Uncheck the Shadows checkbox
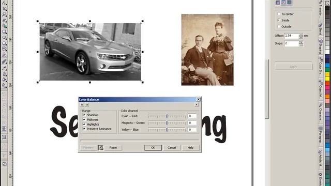This screenshot has width=331, height=186. coord(84,115)
